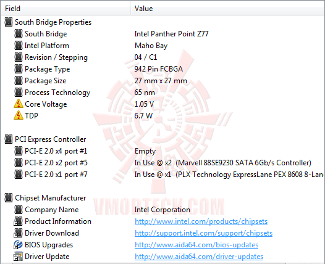Click the value 6.7 W
Screen dimensions: 325x264
click(143, 116)
